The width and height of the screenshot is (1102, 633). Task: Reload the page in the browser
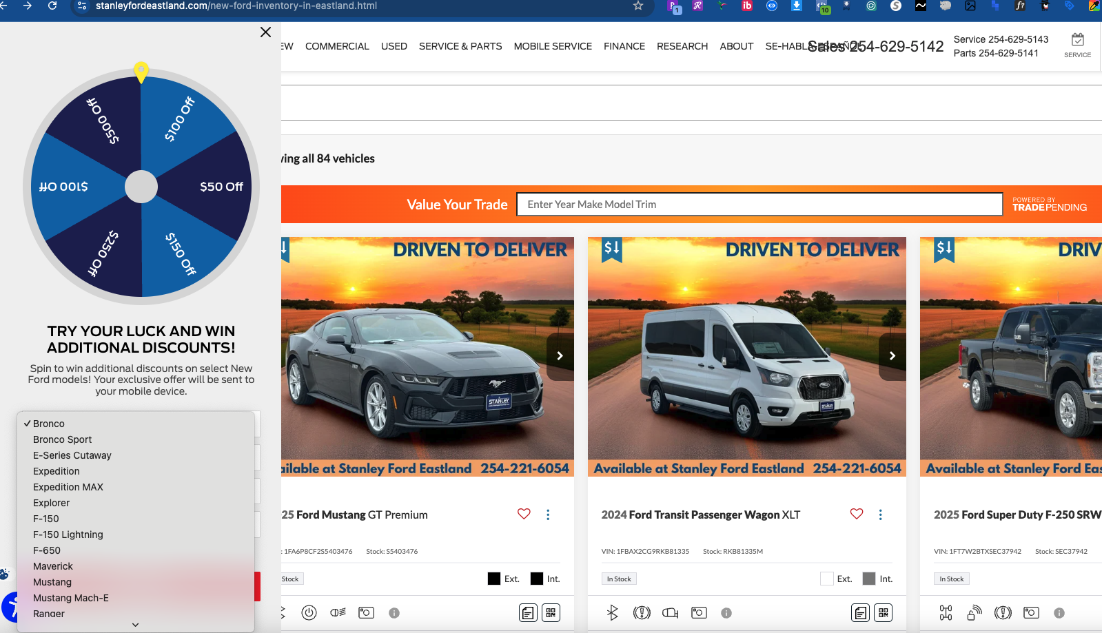point(52,6)
